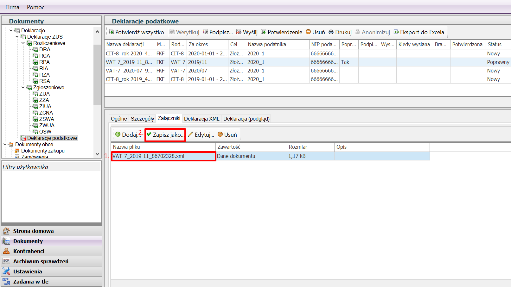Collapse the Rozliczeniowe tree node
511x287 pixels.
23,43
